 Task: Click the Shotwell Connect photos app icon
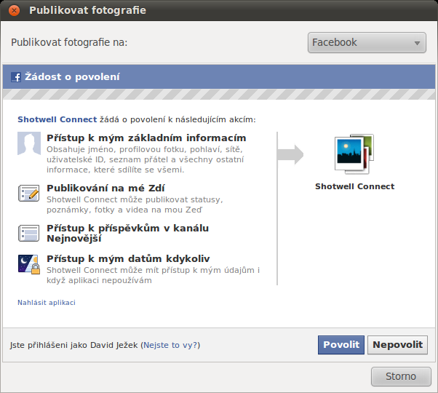354,154
